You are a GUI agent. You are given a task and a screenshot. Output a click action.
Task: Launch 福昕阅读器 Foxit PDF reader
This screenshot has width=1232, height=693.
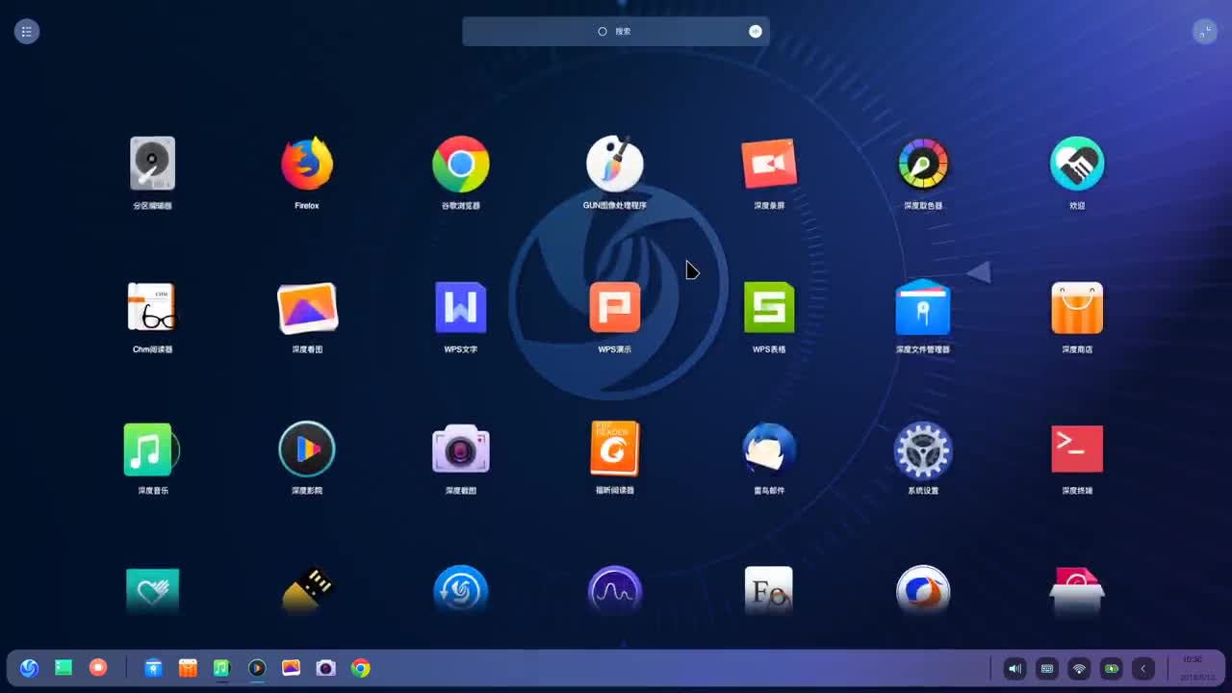(x=614, y=449)
